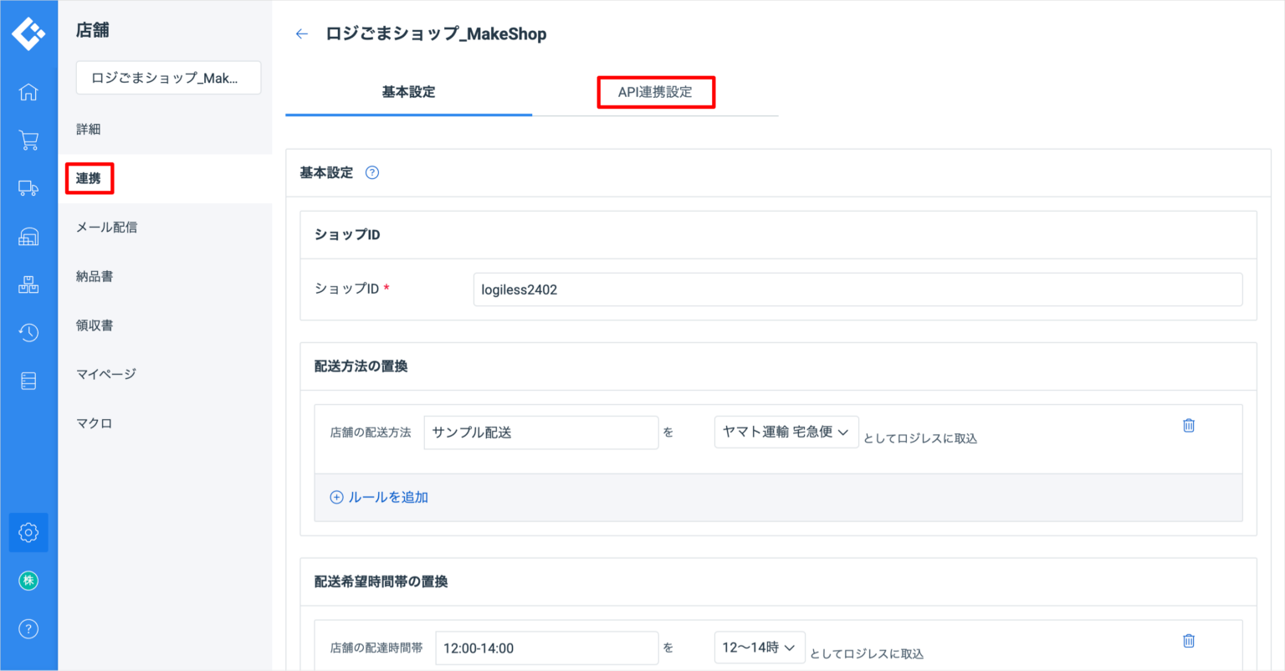Viewport: 1285px width, 671px height.
Task: Open the delivery truck shipping icon
Action: (28, 188)
